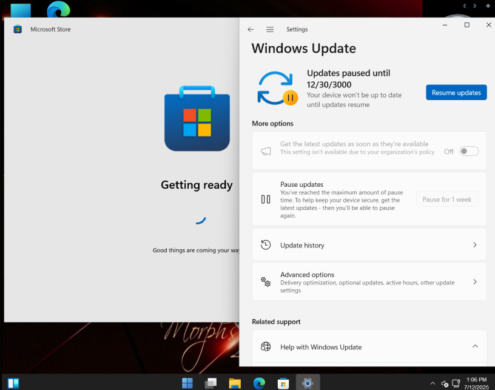Go back using the Settings back arrow
Viewport: 495px width, 390px height.
tap(251, 29)
